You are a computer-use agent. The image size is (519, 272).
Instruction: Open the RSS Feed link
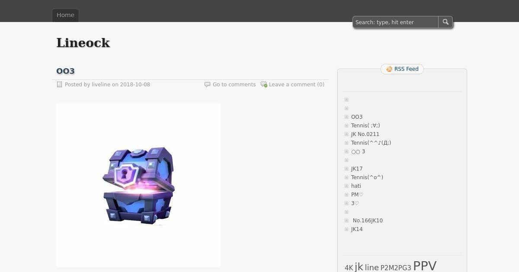click(x=407, y=69)
